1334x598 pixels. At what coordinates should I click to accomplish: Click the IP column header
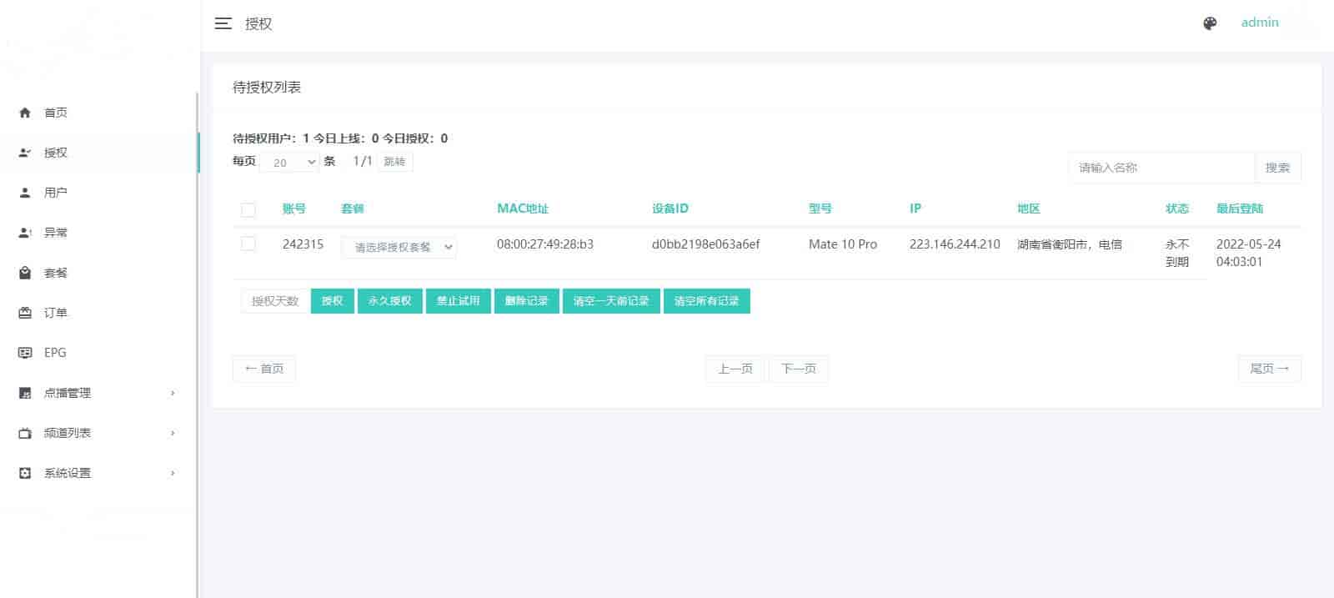pyautogui.click(x=915, y=209)
